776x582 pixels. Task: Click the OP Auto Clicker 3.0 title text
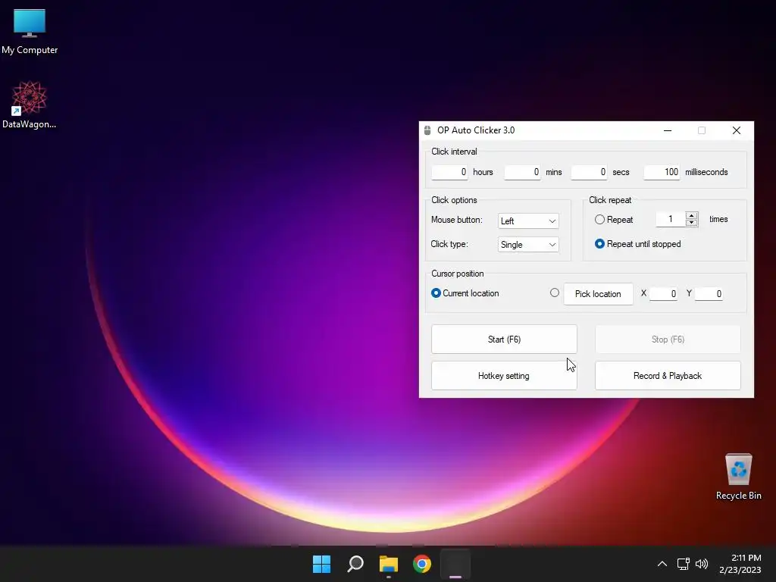click(476, 130)
